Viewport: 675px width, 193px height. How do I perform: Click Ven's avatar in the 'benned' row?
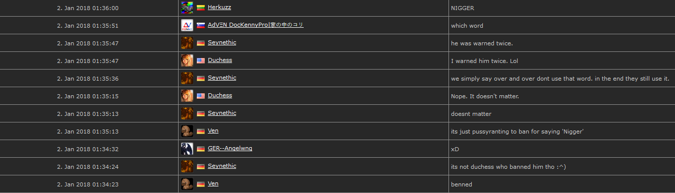[x=187, y=184]
